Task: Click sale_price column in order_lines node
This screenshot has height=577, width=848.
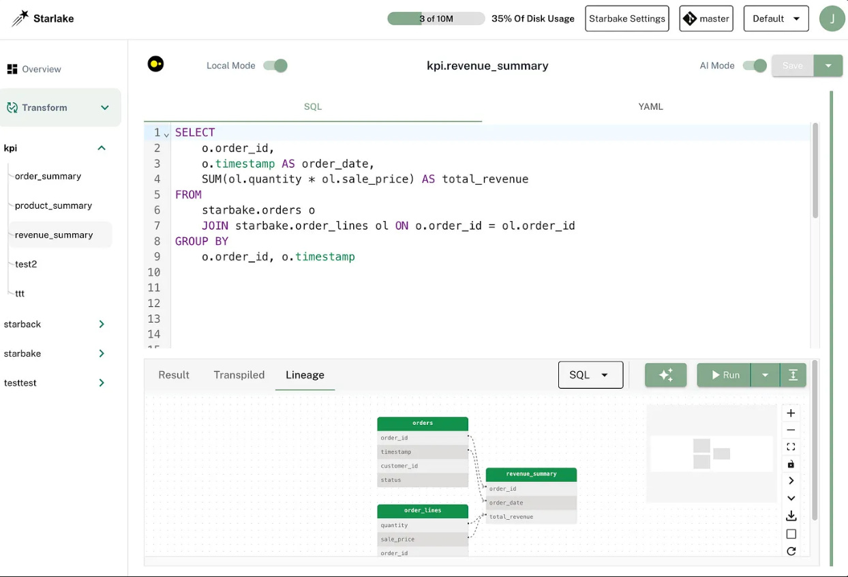Action: tap(423, 539)
